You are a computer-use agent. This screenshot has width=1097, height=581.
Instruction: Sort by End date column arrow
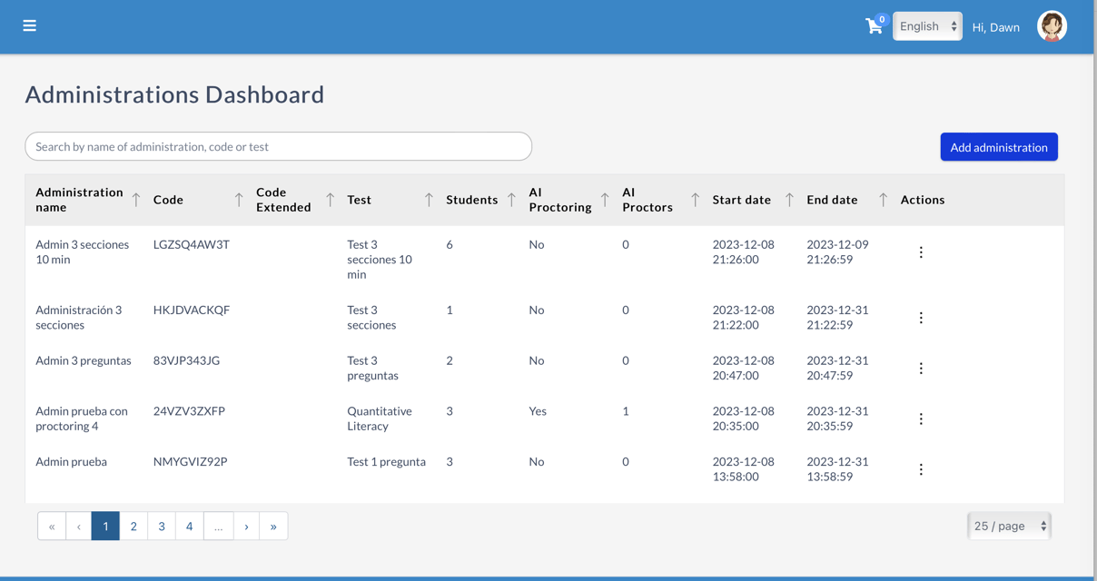(883, 200)
